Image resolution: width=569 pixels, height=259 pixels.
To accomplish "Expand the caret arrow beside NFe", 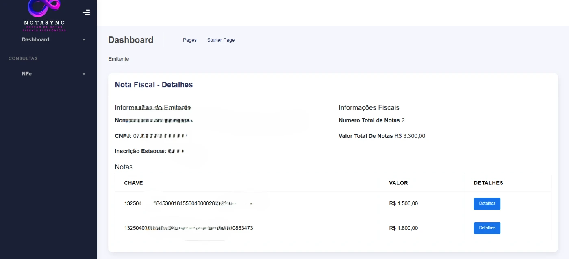I will [x=84, y=74].
